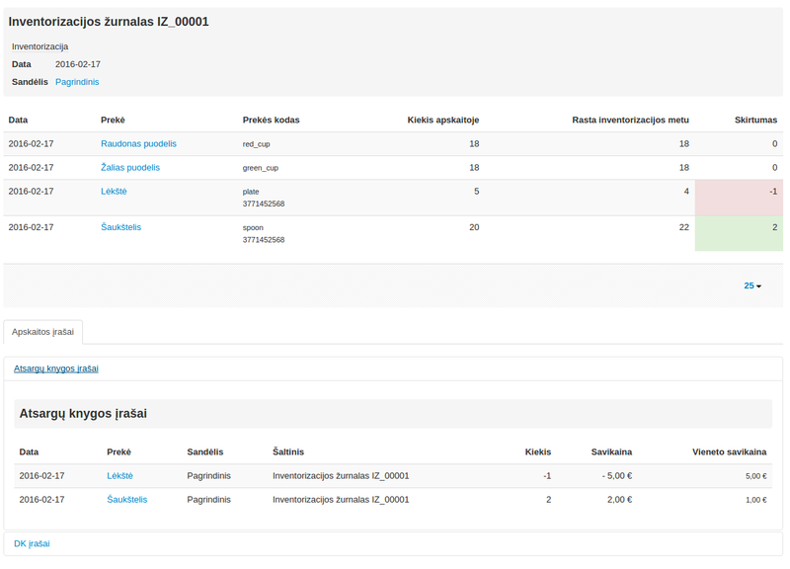Open Lėkštė in the stock ledger entries
This screenshot has height=569, width=790.
pyautogui.click(x=119, y=475)
